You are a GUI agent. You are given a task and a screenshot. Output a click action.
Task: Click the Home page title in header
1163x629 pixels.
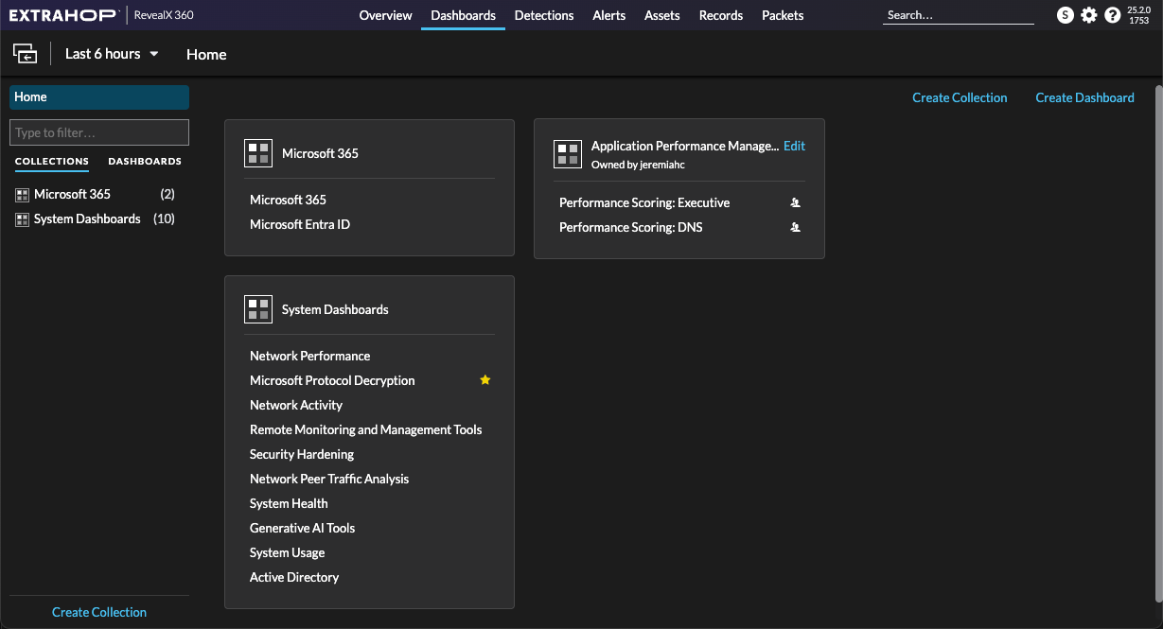pos(206,54)
